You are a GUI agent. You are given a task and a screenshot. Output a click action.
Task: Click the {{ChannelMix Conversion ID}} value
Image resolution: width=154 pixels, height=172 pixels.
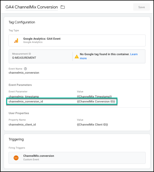(96, 101)
